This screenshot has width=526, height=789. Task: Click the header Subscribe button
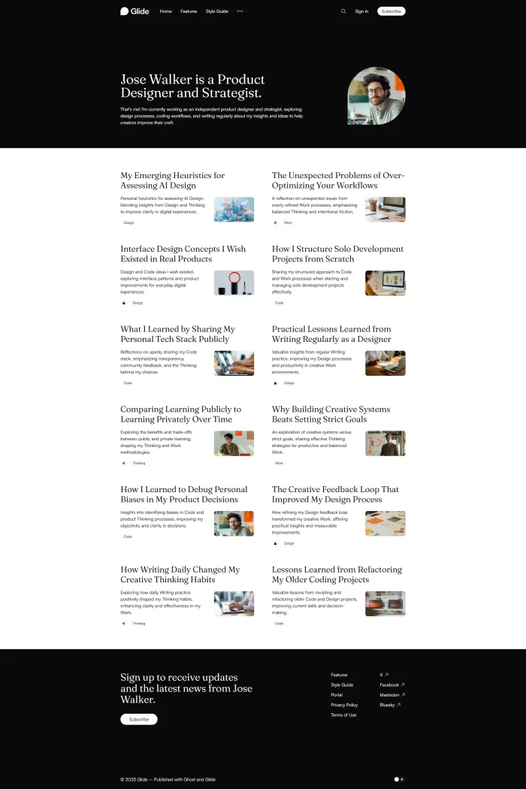click(391, 11)
